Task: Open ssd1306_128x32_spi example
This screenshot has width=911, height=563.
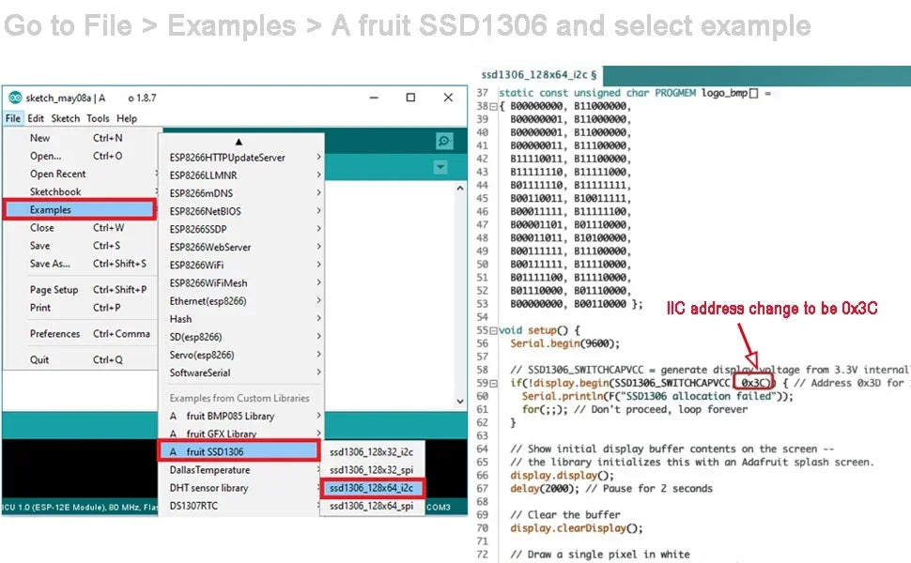Action: tap(372, 470)
